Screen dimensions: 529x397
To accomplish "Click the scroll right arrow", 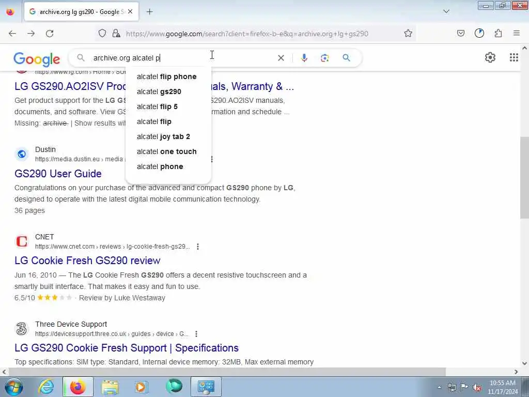I will (x=516, y=372).
